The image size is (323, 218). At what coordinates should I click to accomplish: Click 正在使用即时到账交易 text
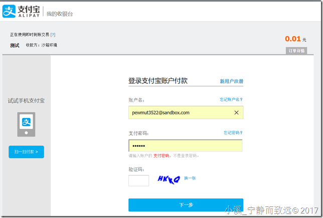pos(30,34)
